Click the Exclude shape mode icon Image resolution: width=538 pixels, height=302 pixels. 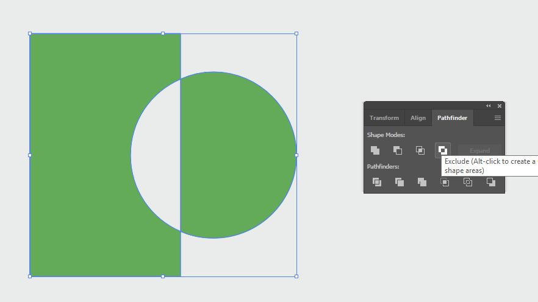pyautogui.click(x=443, y=150)
